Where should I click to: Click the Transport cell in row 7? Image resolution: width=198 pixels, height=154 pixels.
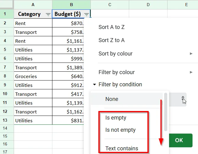[x=33, y=67]
